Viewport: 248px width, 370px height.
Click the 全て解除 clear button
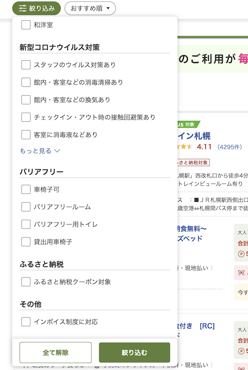pos(56,353)
